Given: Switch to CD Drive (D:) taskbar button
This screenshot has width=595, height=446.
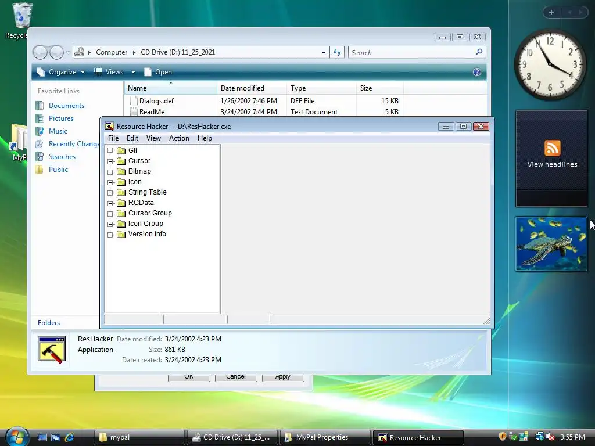Looking at the screenshot, I should [x=232, y=437].
